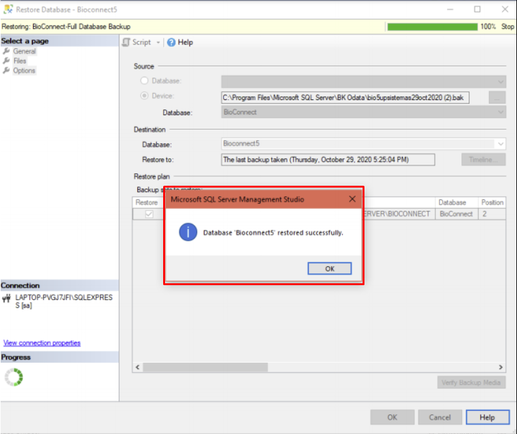Click the horizontal scrollbar thumb
This screenshot has width=517, height=434.
(x=206, y=367)
